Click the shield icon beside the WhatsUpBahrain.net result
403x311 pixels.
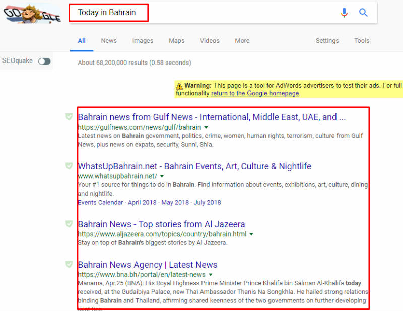coord(69,167)
